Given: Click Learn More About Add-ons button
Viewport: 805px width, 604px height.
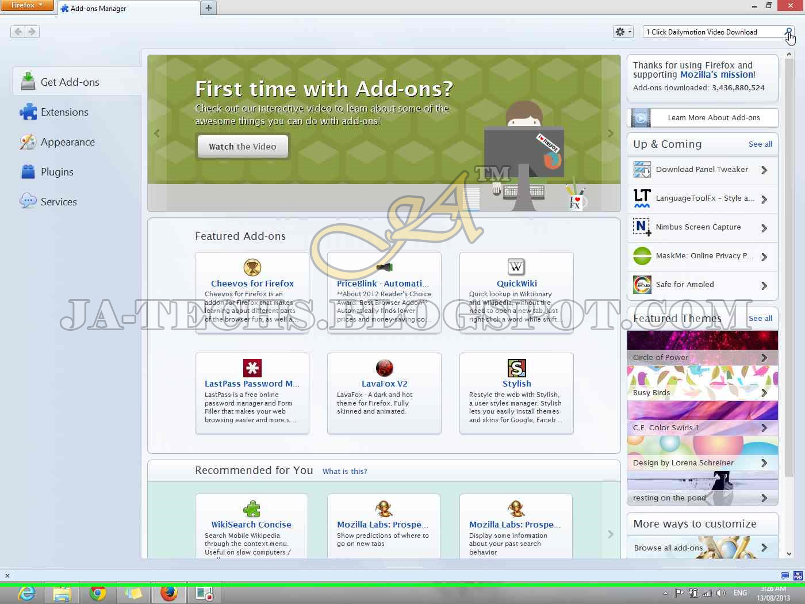Looking at the screenshot, I should (703, 117).
